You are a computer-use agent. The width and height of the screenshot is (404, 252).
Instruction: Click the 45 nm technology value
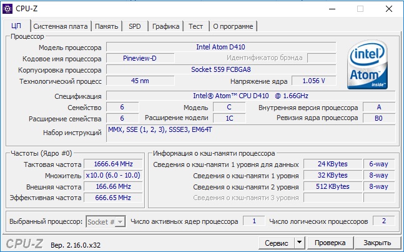(140, 81)
